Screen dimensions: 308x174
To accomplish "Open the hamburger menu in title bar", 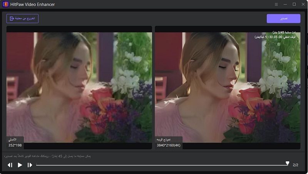I will [276, 4].
